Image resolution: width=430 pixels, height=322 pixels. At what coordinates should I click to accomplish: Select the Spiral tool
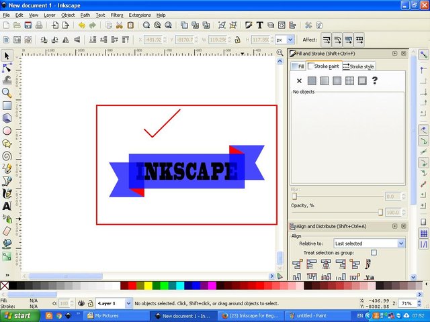coord(7,156)
